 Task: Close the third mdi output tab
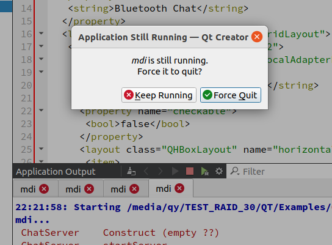[x=134, y=189]
